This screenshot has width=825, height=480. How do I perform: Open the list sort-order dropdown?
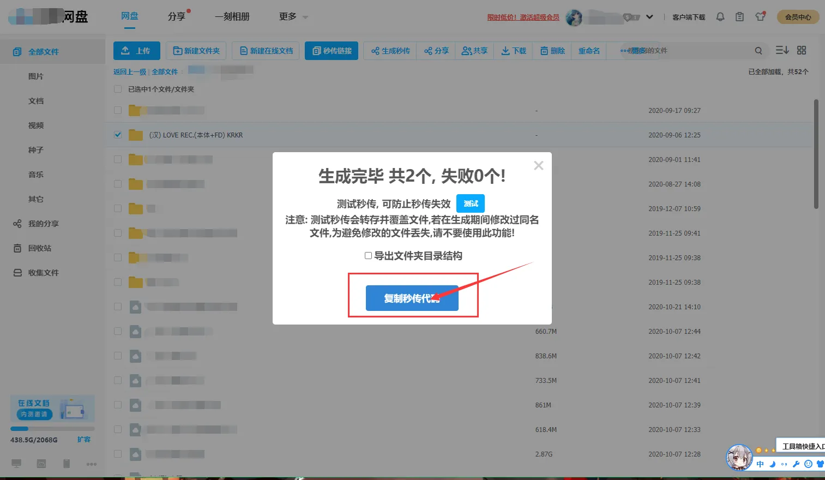(782, 50)
